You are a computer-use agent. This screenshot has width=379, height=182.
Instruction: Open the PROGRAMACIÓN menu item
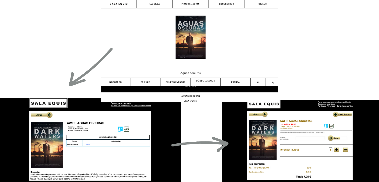[190, 4]
